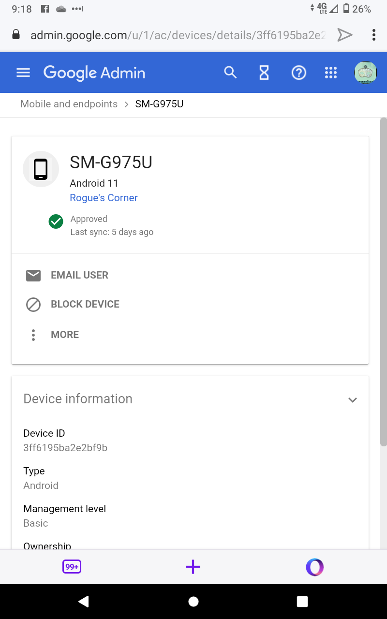Tap the browser three-dot menu
Screen dimensions: 387x619
[373, 35]
